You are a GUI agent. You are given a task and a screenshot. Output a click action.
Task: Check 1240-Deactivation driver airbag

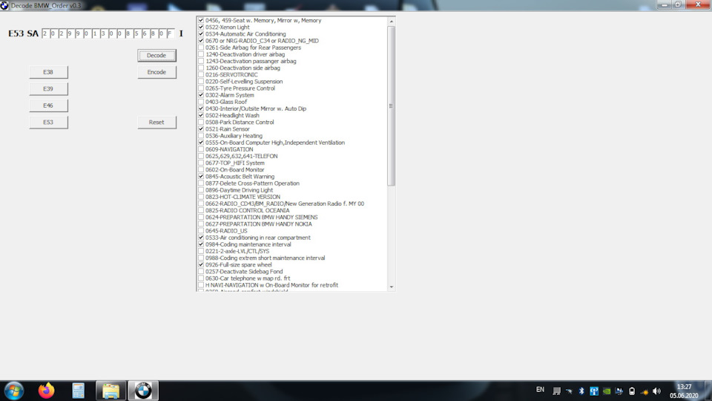[x=201, y=54]
